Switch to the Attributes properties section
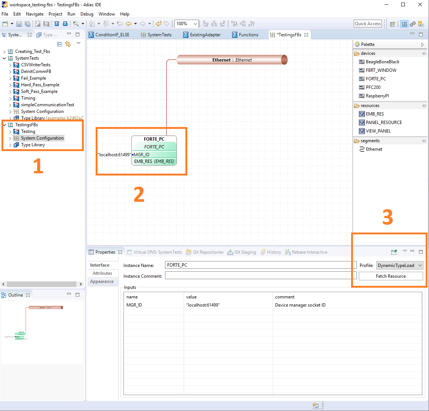This screenshot has width=429, height=411. point(102,273)
